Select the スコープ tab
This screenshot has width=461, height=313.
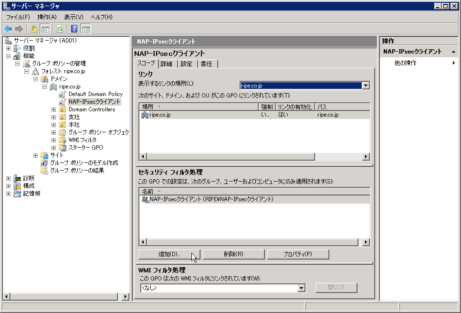(x=146, y=63)
